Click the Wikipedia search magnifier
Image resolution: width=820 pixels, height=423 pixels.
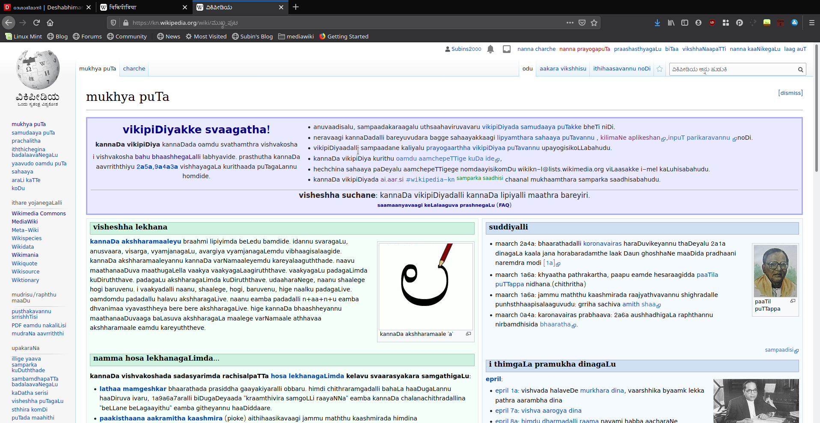coord(800,69)
